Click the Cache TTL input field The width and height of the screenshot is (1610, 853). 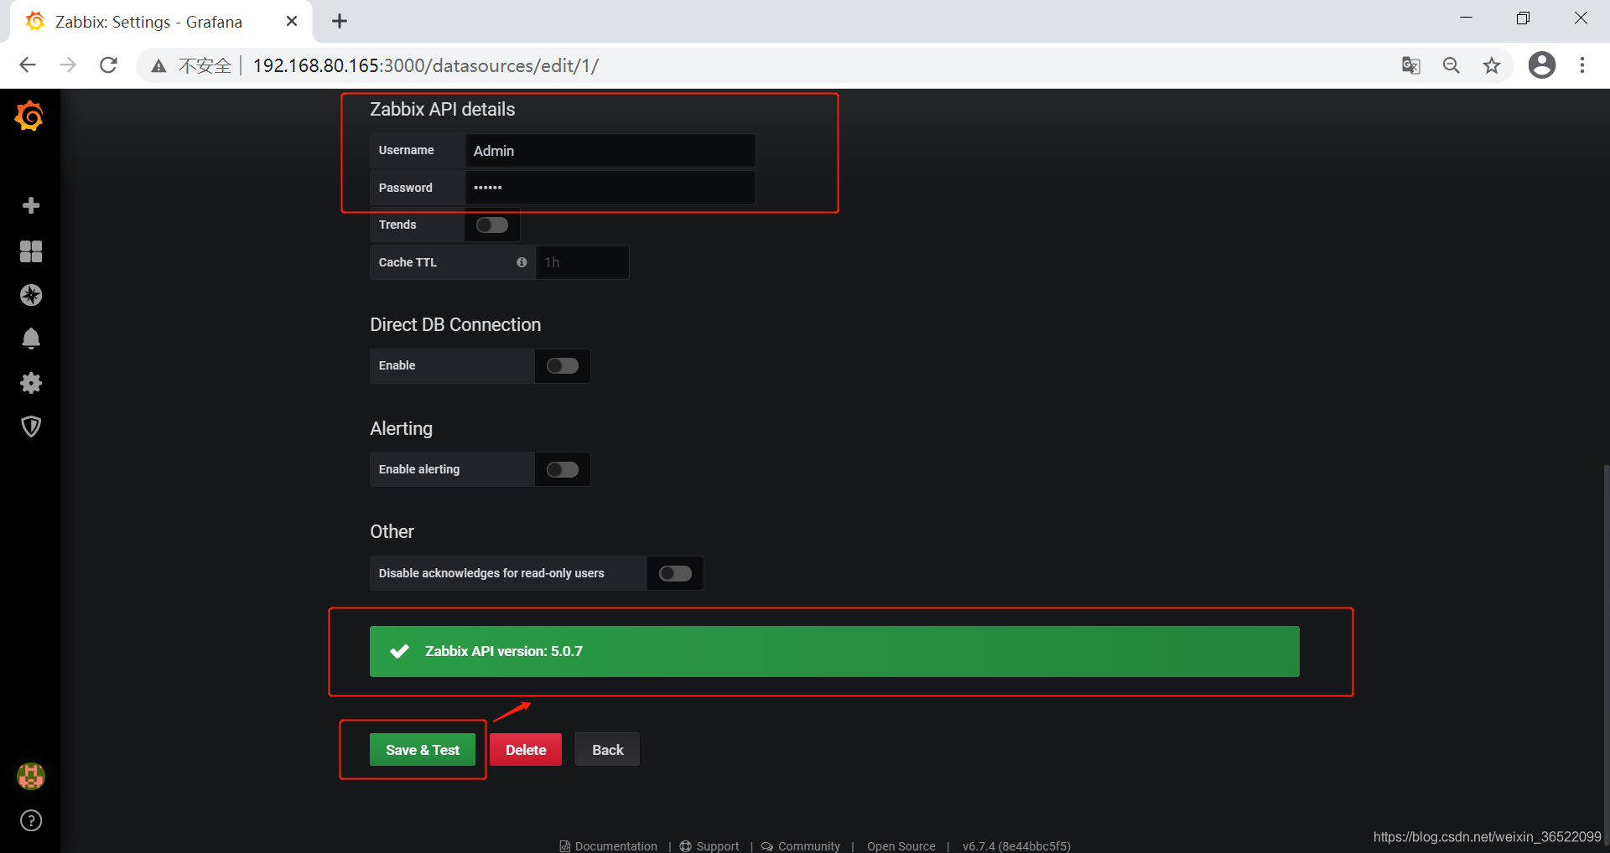(582, 262)
